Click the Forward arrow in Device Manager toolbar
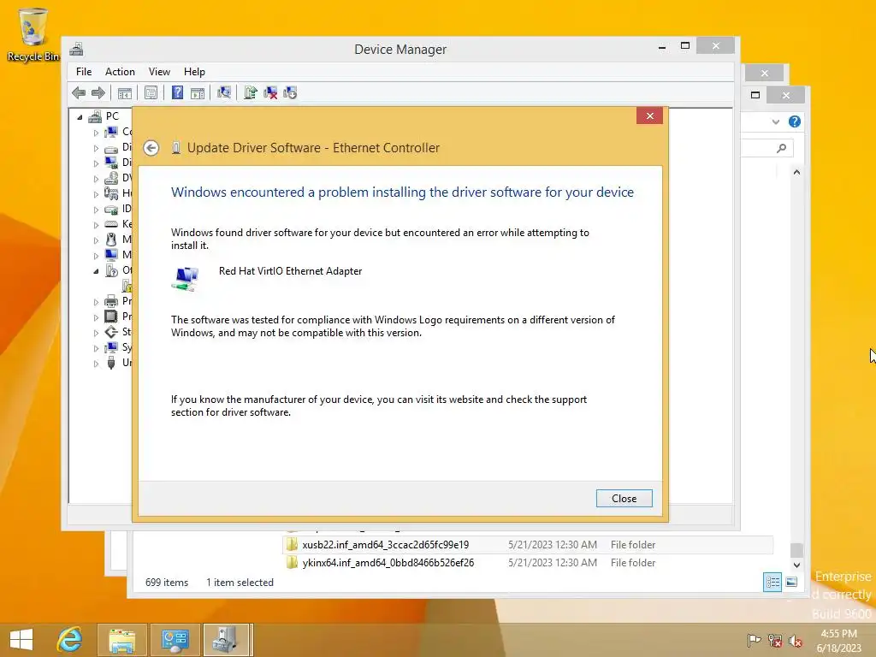The height and width of the screenshot is (657, 876). 98,92
